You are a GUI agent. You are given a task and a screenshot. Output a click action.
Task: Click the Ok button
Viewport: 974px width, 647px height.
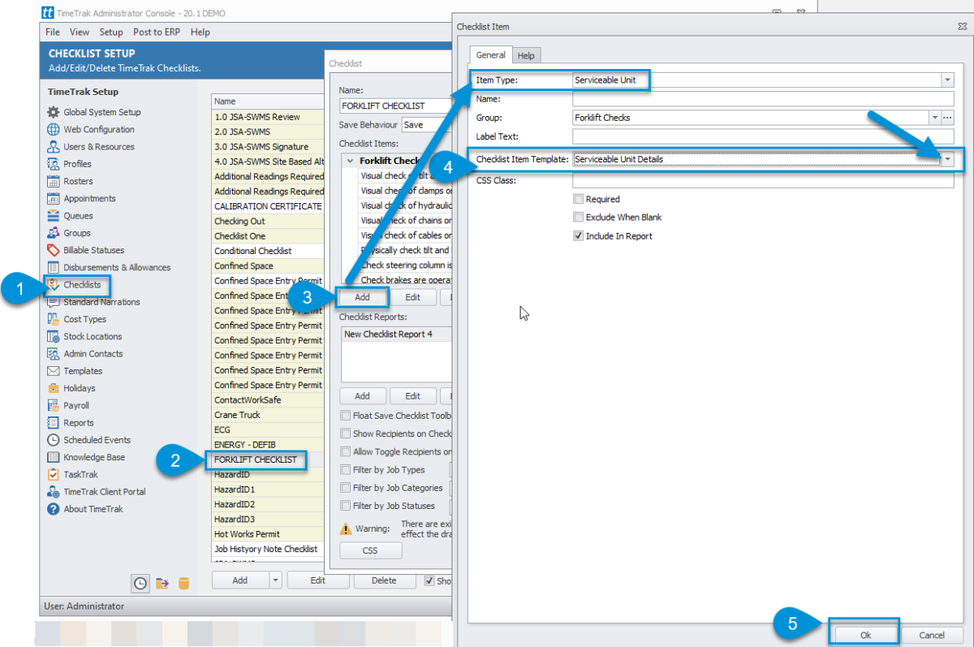pos(864,634)
